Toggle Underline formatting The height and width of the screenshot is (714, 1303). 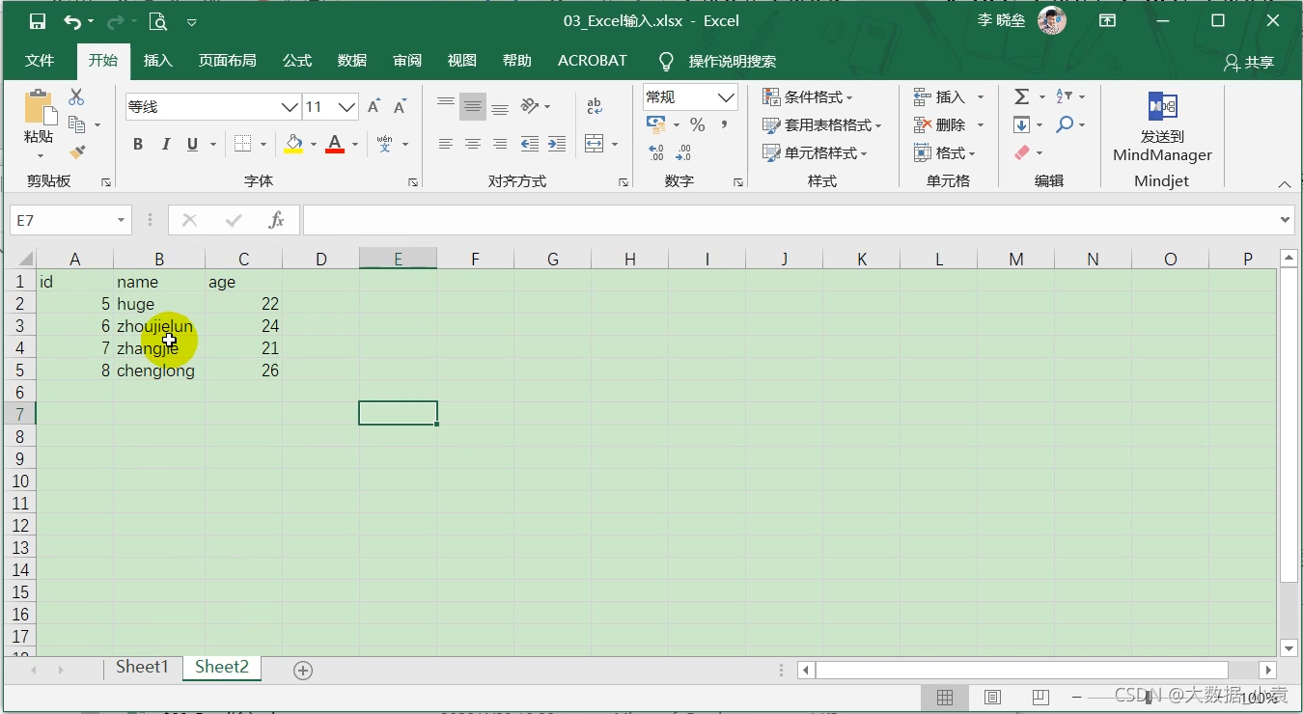[x=192, y=144]
